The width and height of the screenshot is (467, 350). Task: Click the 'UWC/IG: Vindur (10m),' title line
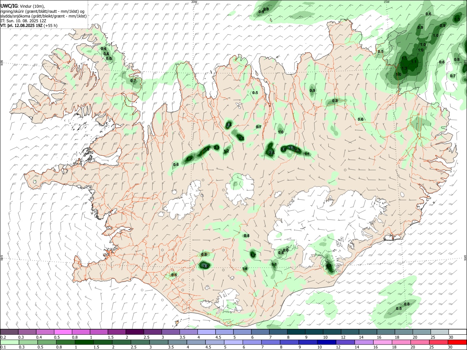coord(22,6)
